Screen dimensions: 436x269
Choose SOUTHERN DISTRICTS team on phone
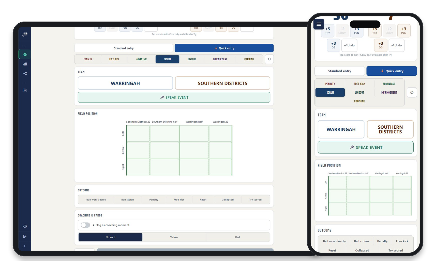click(390, 129)
